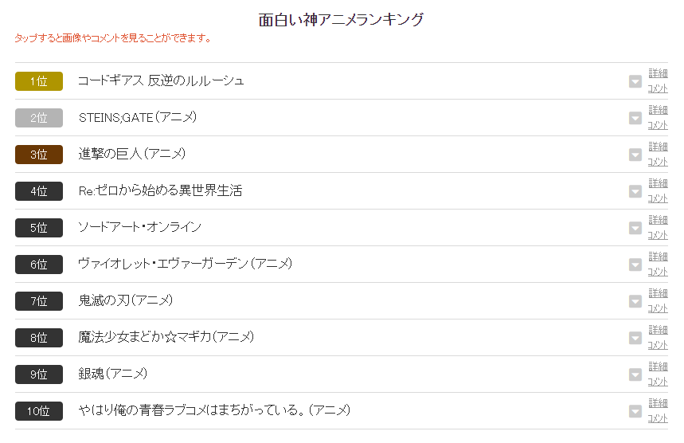Expand the ソードアート・オンライン row arrow
The height and width of the screenshot is (443, 684).
[x=635, y=228]
